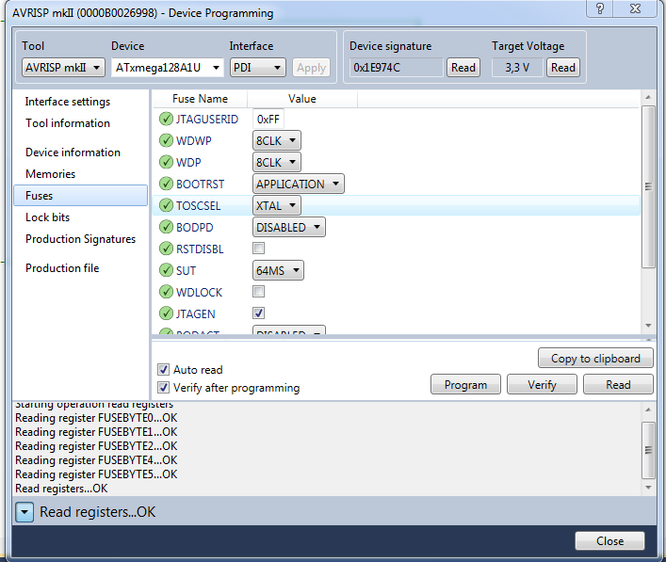Click the green check icon beside WDWP
Screen dimensions: 666x562
click(x=166, y=140)
